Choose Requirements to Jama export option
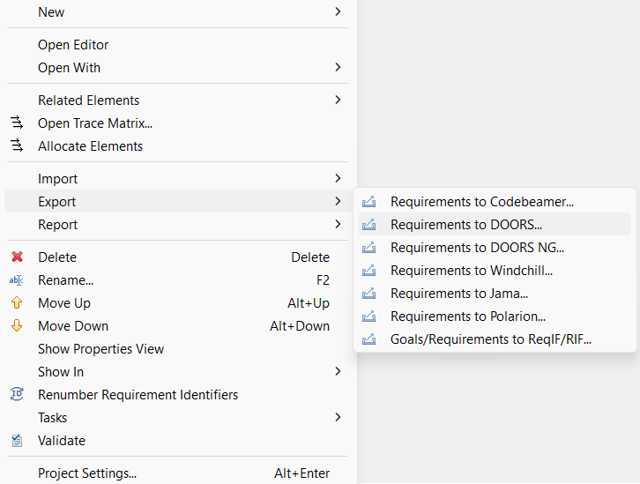Viewport: 640px width, 484px height. (x=458, y=294)
